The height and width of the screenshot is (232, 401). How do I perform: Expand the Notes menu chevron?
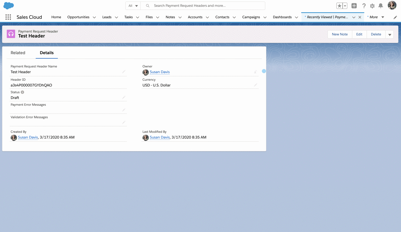(180, 17)
